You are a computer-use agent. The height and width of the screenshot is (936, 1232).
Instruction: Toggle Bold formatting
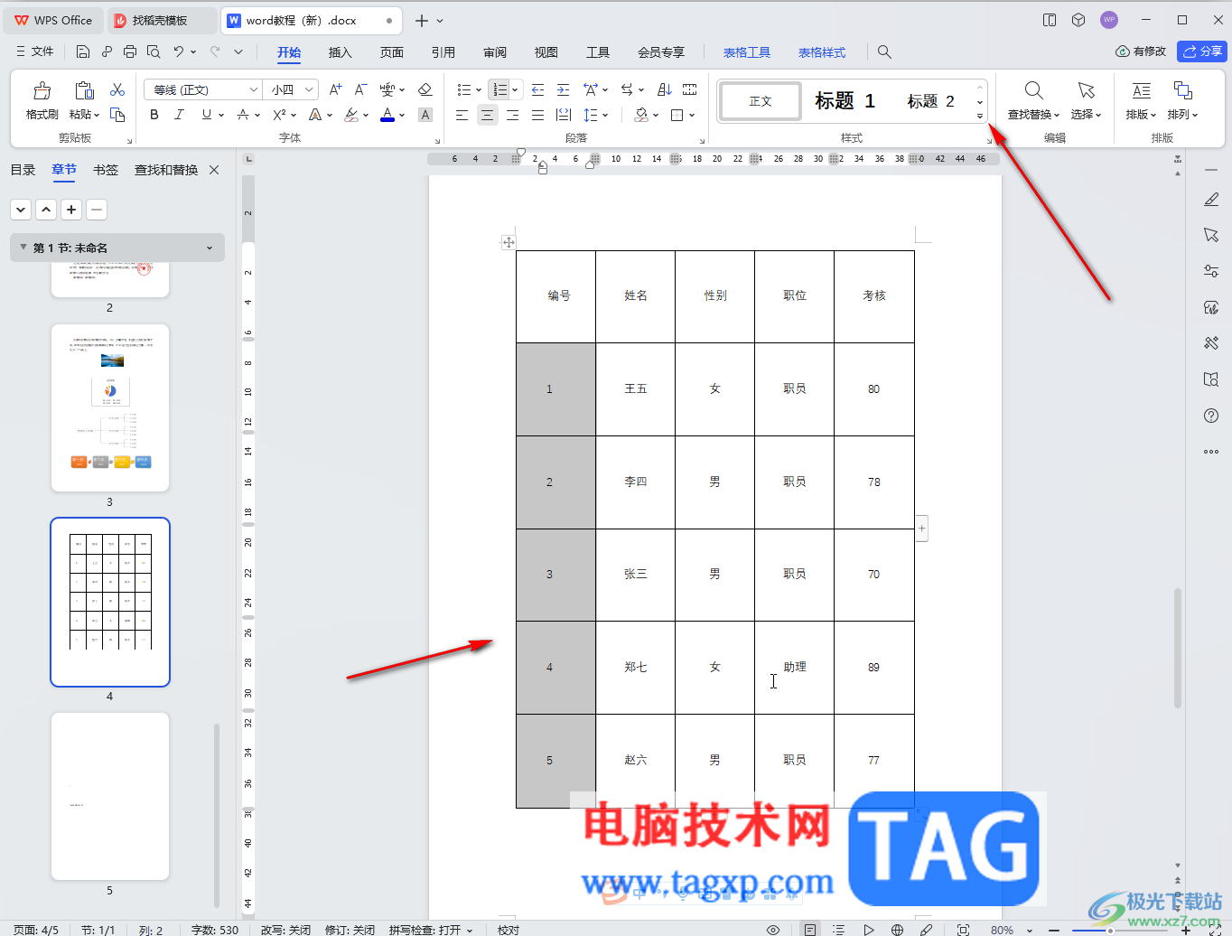coord(154,115)
